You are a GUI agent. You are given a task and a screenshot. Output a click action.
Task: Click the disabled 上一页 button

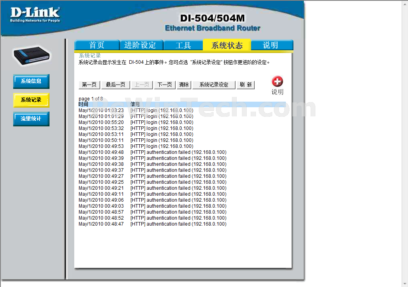click(142, 85)
